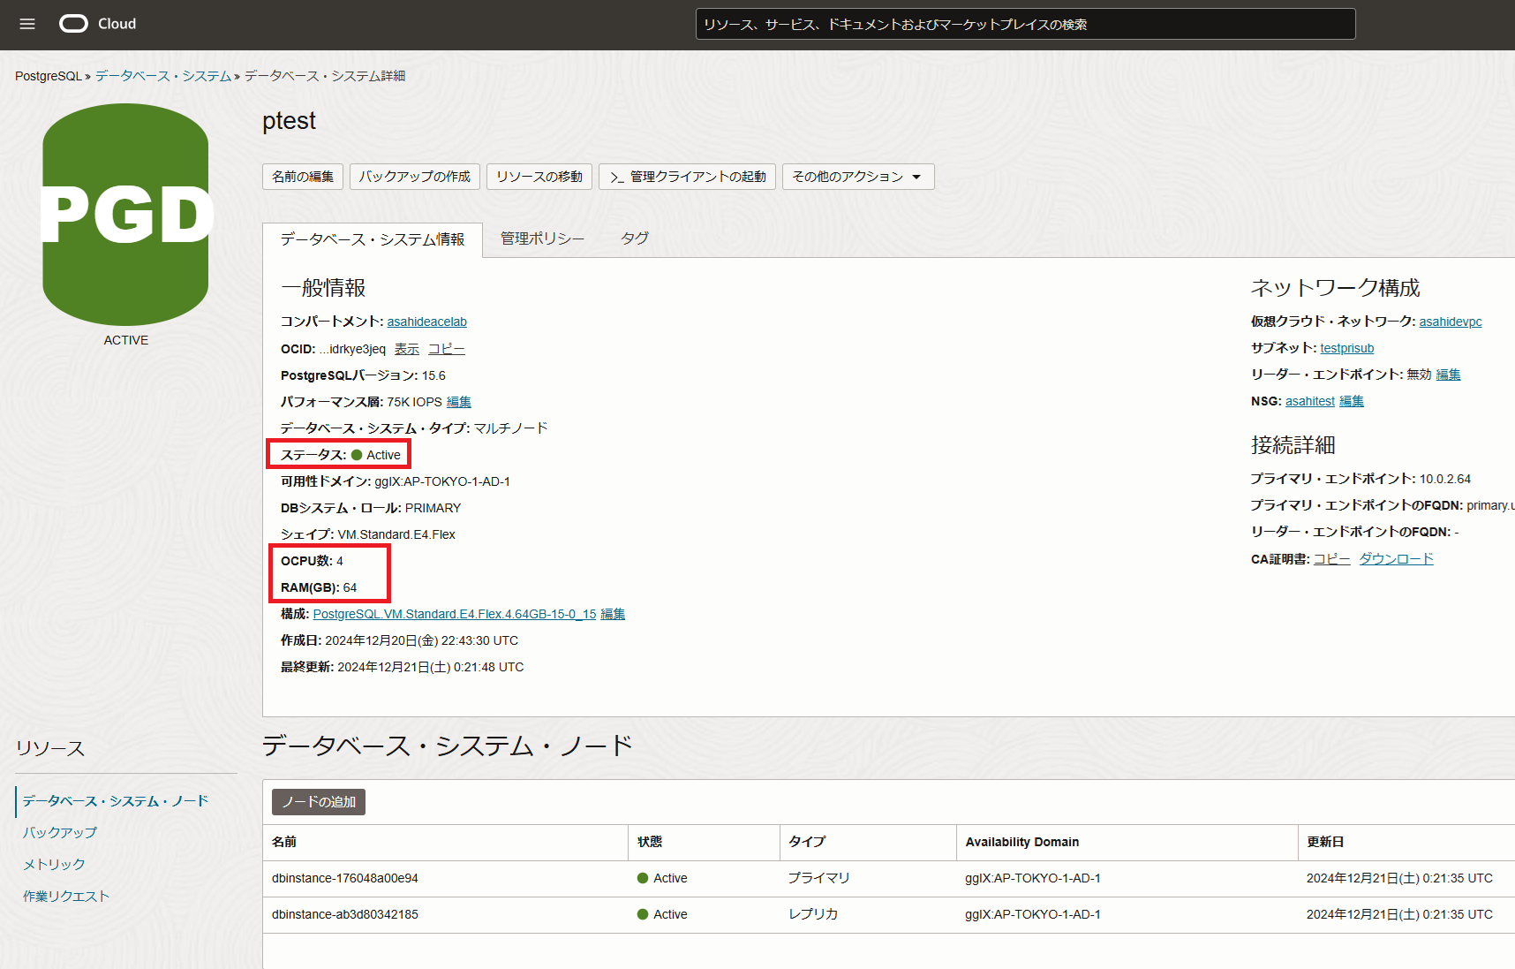Click the レプリカ type cell
The height and width of the screenshot is (969, 1515).
pyautogui.click(x=813, y=914)
